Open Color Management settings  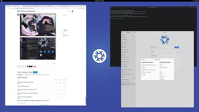(128, 74)
